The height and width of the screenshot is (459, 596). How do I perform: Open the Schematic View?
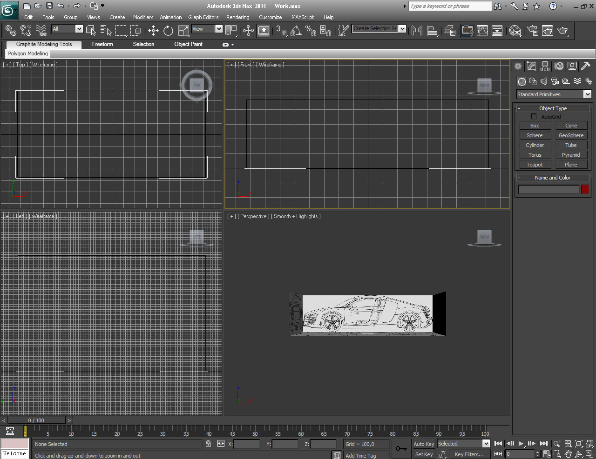[x=497, y=31]
